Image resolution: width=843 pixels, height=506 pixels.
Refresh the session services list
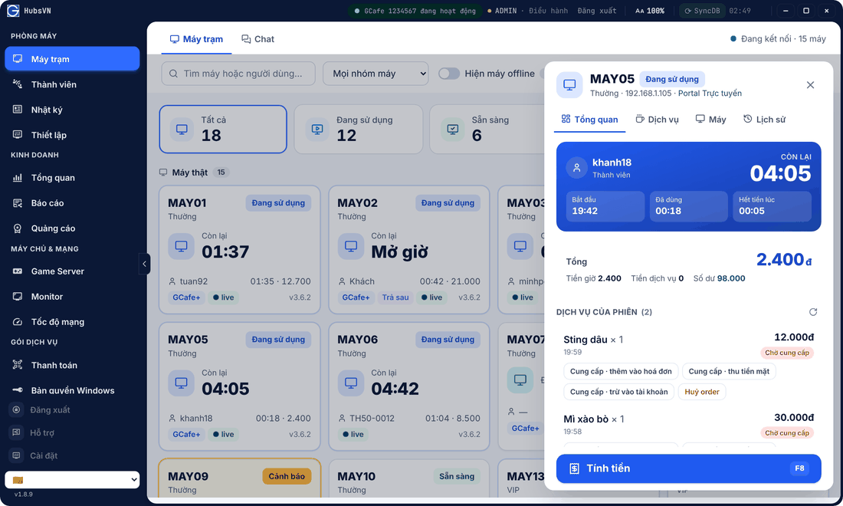click(813, 312)
